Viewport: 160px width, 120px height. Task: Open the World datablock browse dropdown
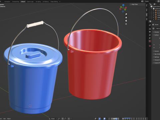coord(154,29)
